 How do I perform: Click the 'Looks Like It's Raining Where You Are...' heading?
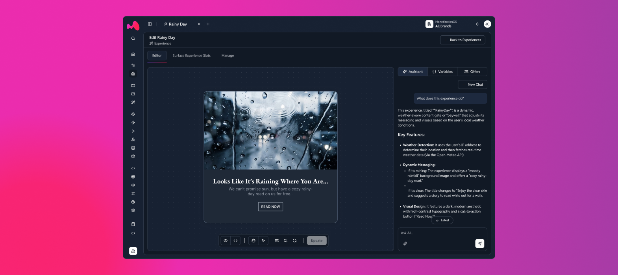(x=270, y=181)
